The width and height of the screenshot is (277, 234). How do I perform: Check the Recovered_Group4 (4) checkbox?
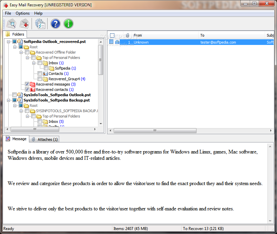tap(40, 79)
